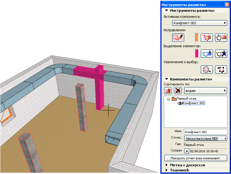The image size is (231, 174).
Task: Click the creation date 02.08.2010 10:30:43
Action: [x=209, y=151]
